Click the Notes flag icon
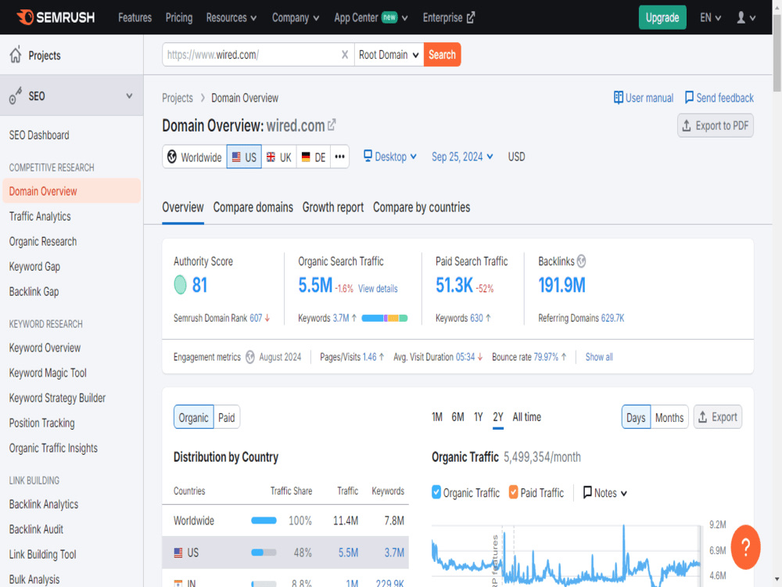The image size is (782, 587). pos(587,492)
